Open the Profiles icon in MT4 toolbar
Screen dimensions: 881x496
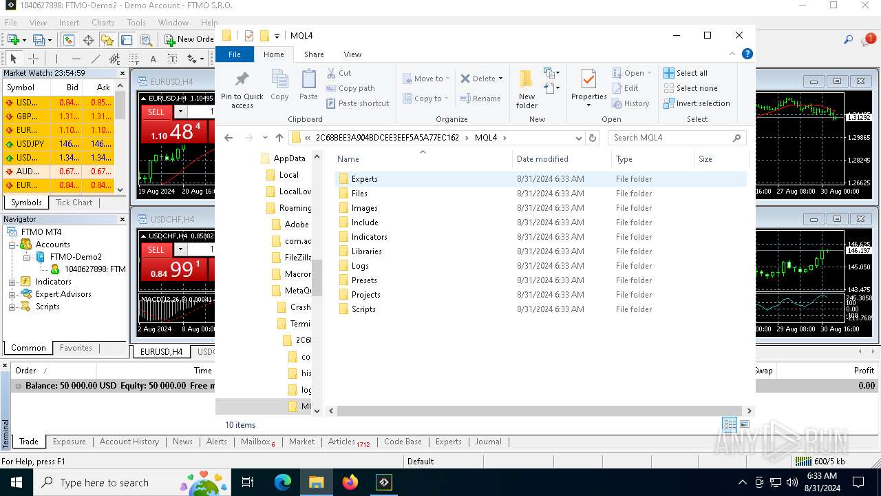39,40
